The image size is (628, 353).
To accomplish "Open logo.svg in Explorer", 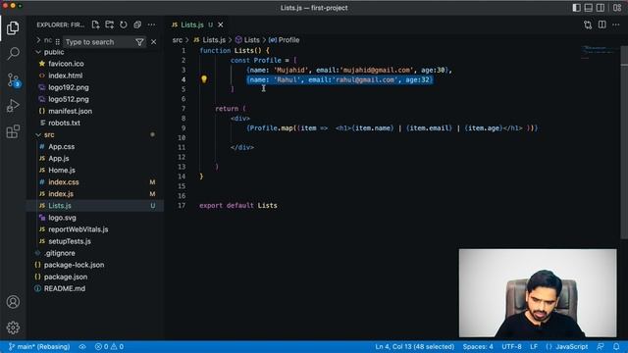I will pyautogui.click(x=62, y=218).
